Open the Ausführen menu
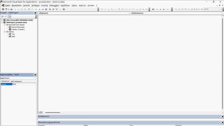The width and height of the screenshot is (224, 126). [65, 6]
